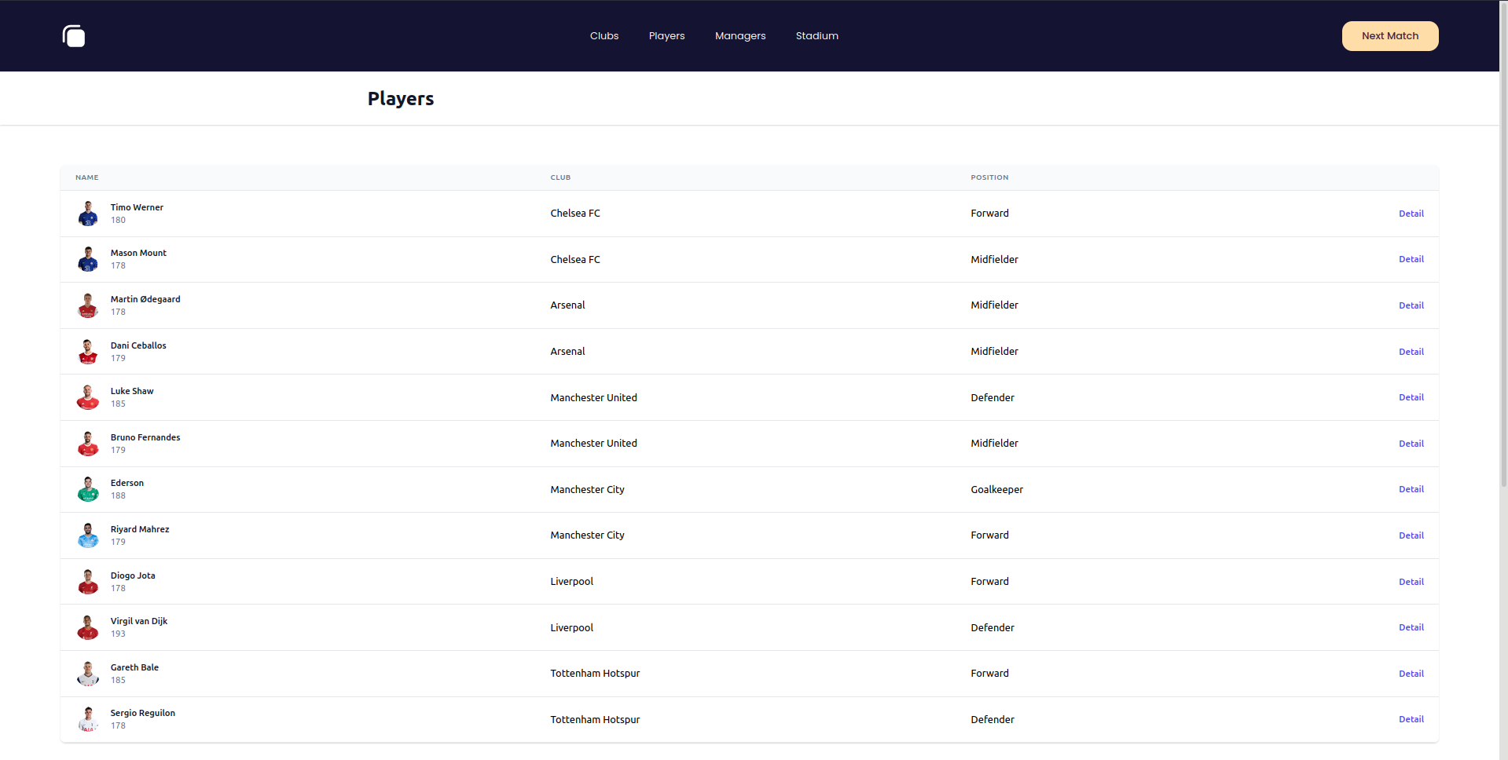Click the CLUB column header

[x=560, y=177]
